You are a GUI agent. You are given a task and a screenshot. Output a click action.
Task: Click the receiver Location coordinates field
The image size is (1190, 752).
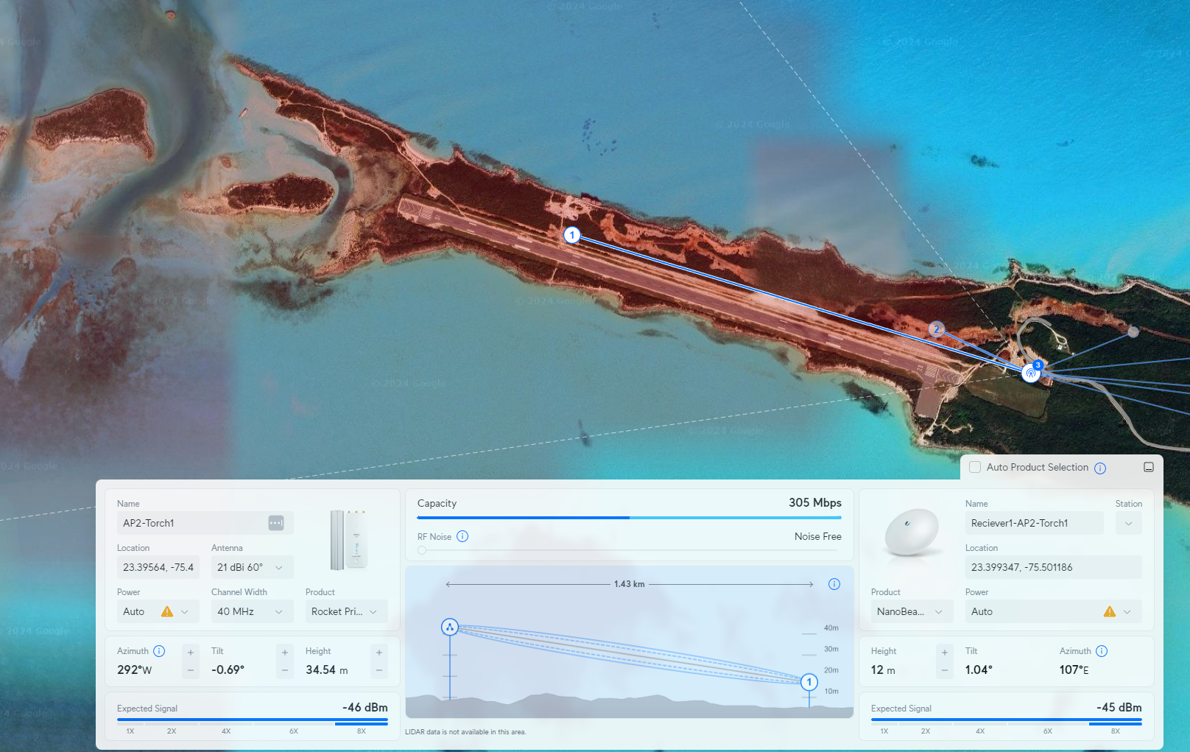pyautogui.click(x=1052, y=567)
